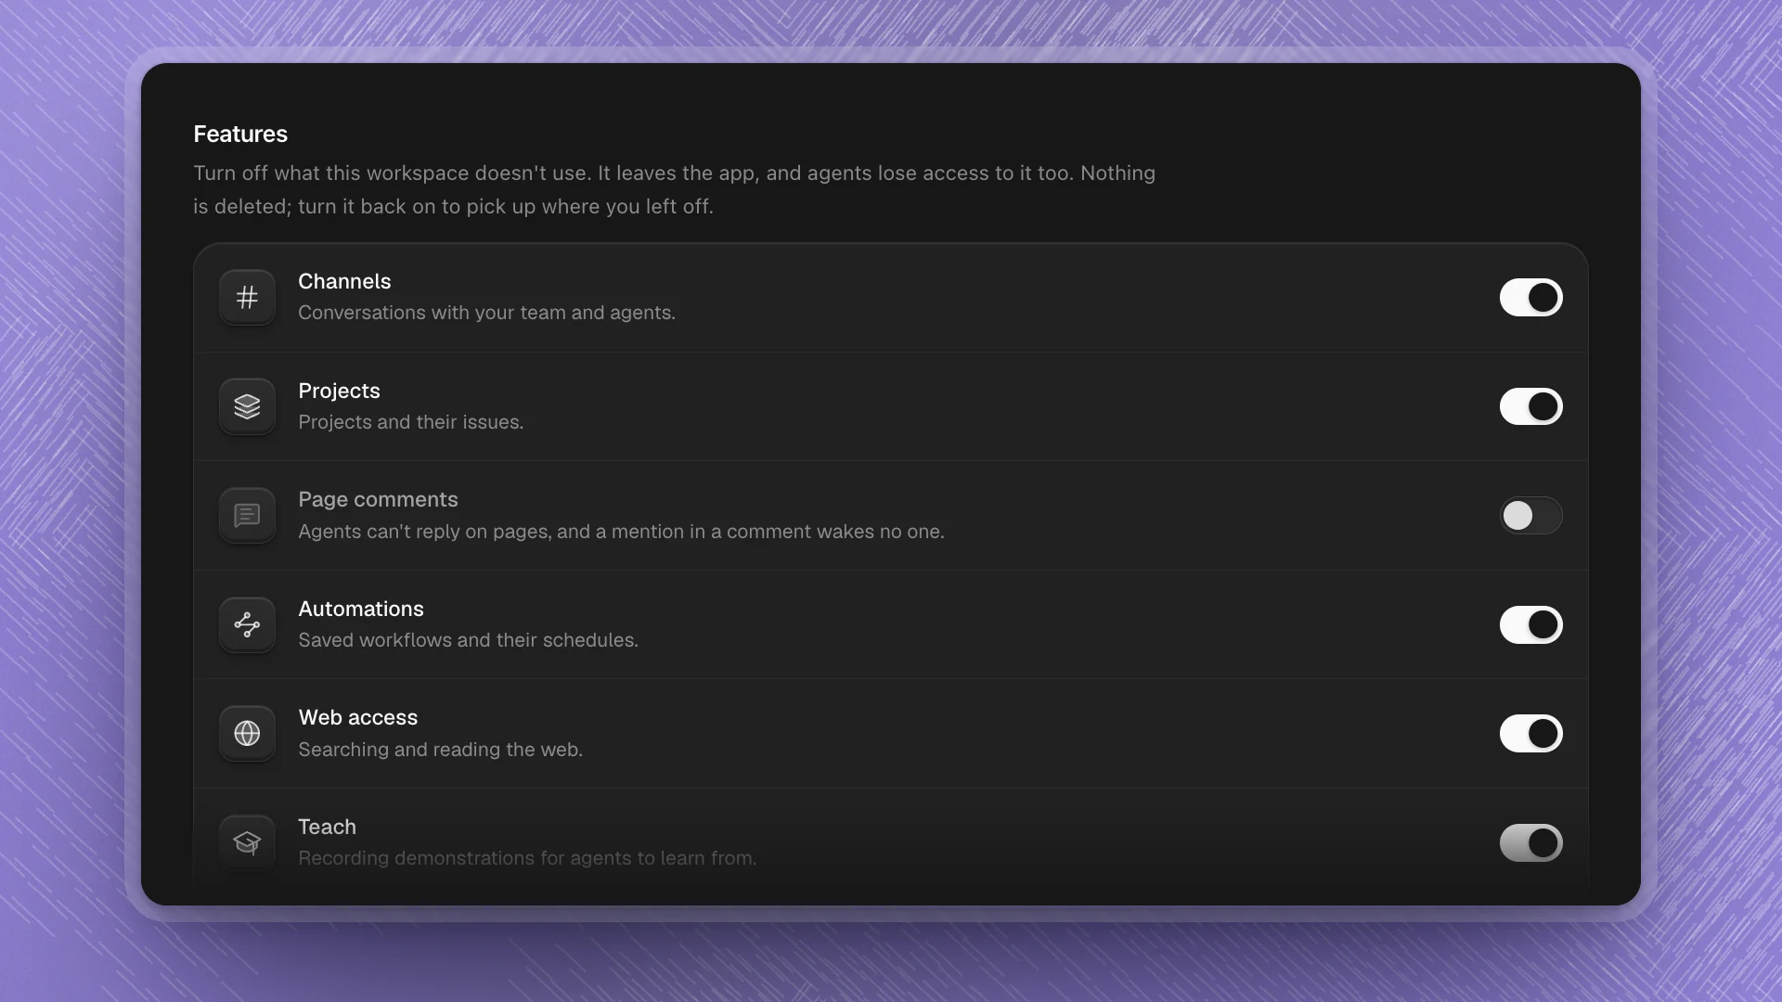Click the Page comments row title

[x=378, y=499]
